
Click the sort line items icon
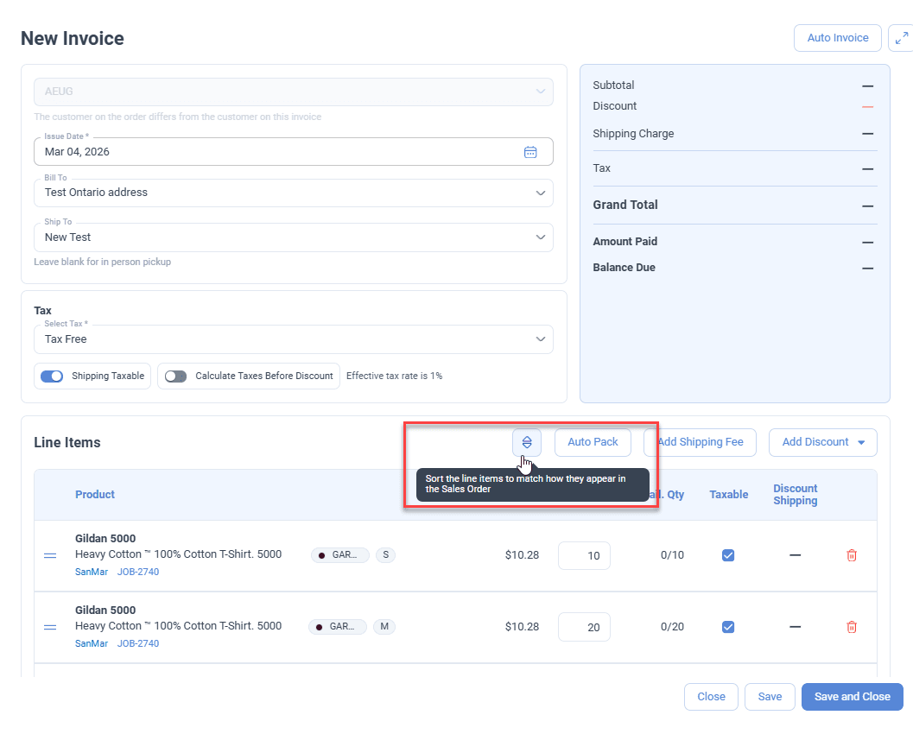(526, 442)
